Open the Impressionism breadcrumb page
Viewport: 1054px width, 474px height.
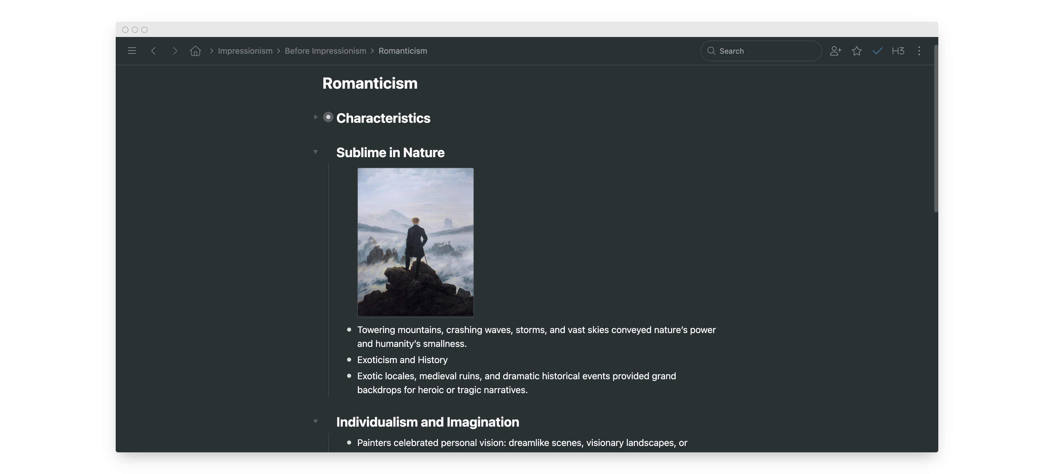pyautogui.click(x=245, y=51)
